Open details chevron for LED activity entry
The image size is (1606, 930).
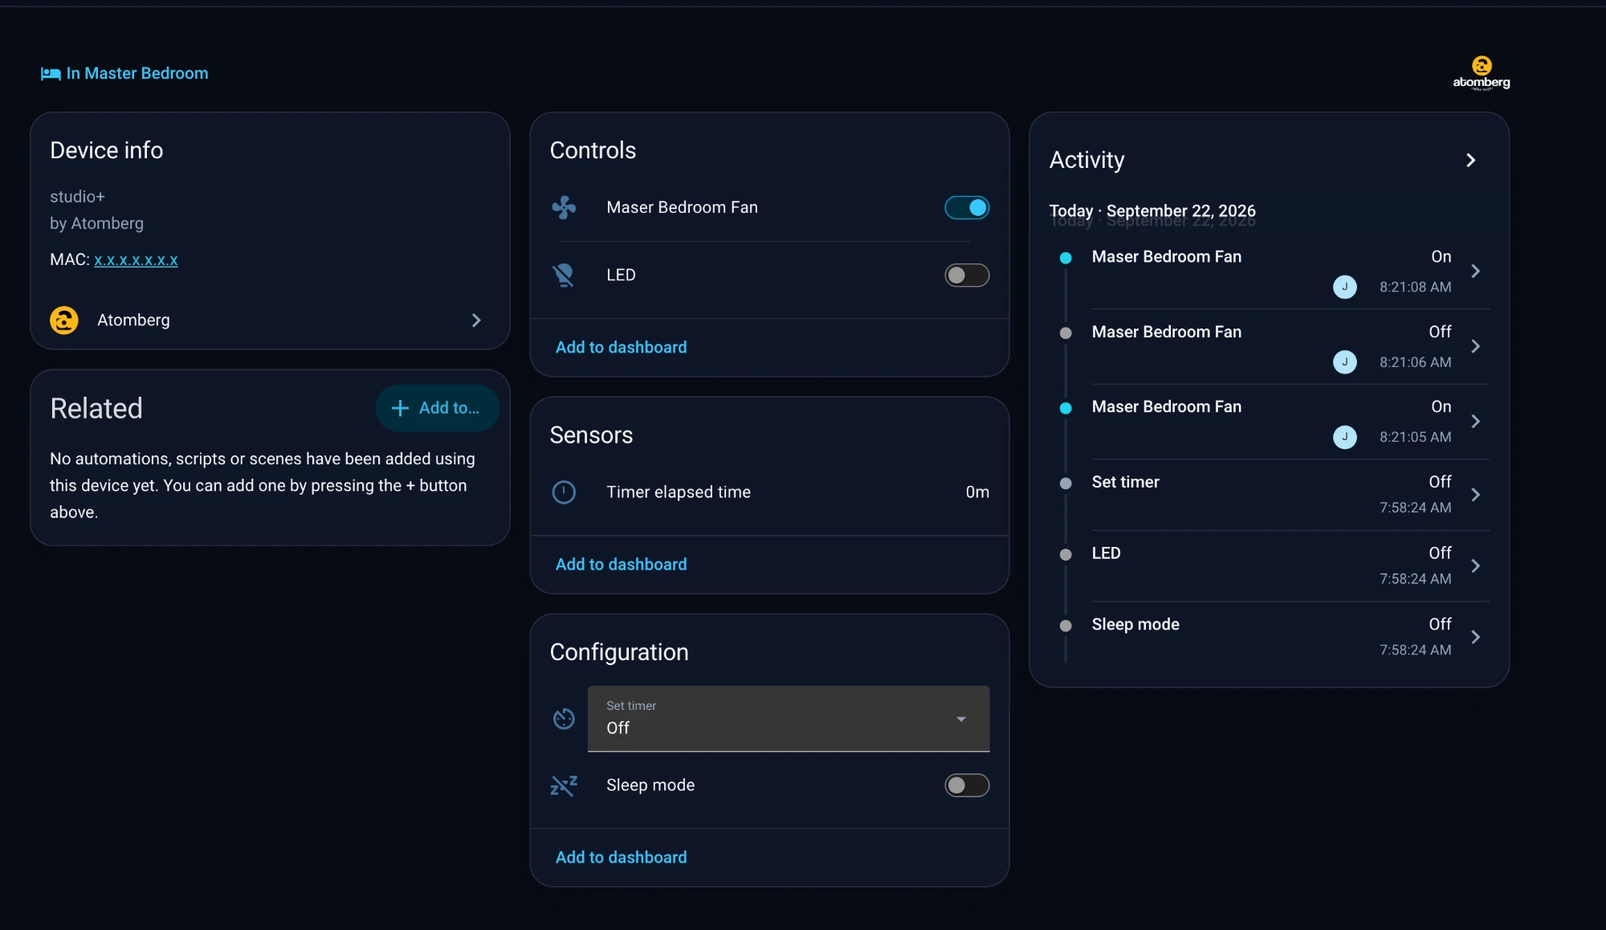tap(1475, 566)
